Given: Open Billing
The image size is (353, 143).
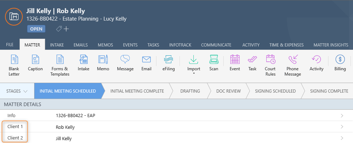Looking at the screenshot, I should point(340,63).
